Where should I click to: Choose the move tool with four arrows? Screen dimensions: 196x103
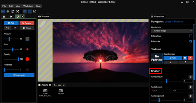coord(8,11)
